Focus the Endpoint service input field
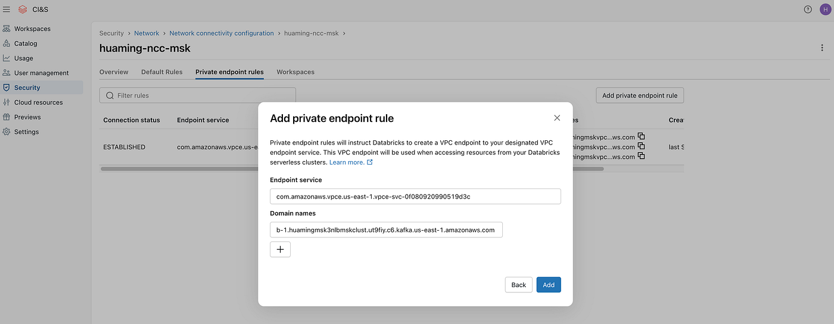834x324 pixels. coord(415,196)
